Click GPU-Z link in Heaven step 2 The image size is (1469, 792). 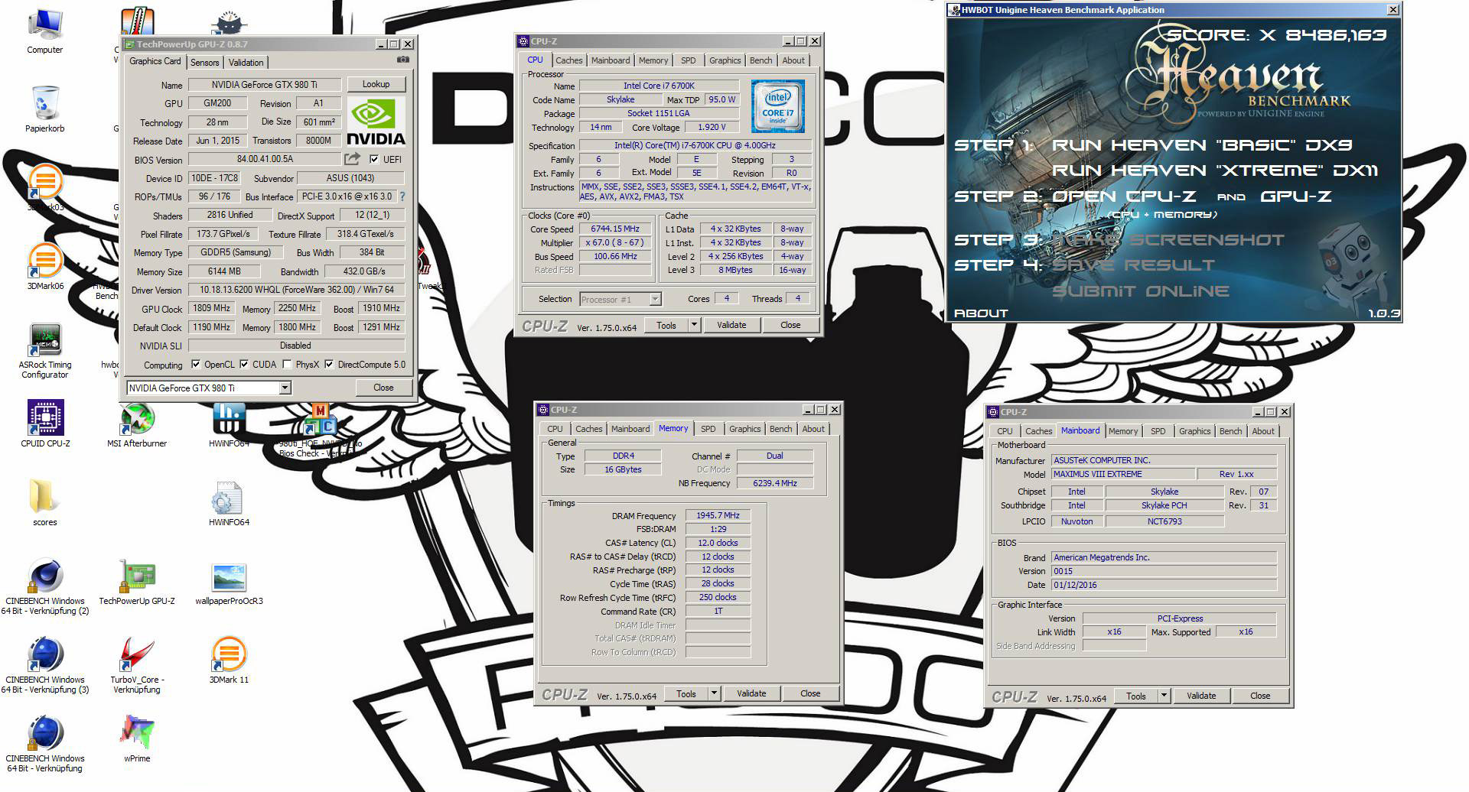point(1295,196)
